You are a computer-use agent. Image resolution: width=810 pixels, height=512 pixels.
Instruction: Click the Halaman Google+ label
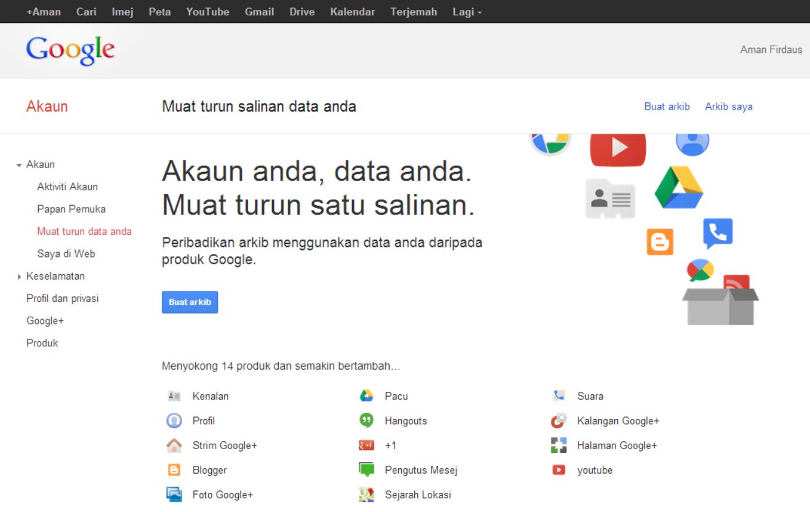[617, 445]
